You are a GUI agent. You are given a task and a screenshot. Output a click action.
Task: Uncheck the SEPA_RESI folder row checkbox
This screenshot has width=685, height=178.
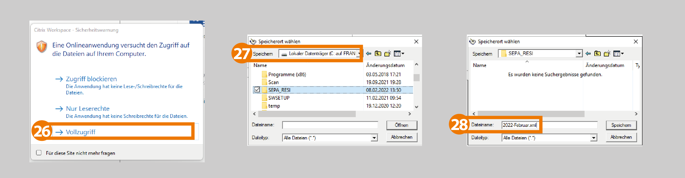tap(257, 90)
